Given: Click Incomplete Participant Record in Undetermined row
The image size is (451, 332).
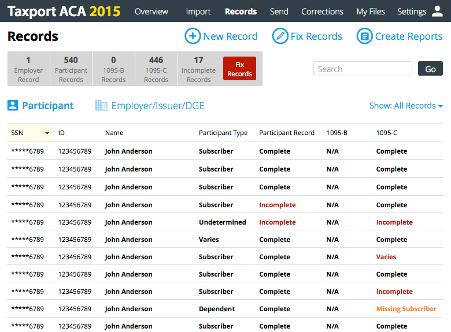Looking at the screenshot, I should pos(278,222).
